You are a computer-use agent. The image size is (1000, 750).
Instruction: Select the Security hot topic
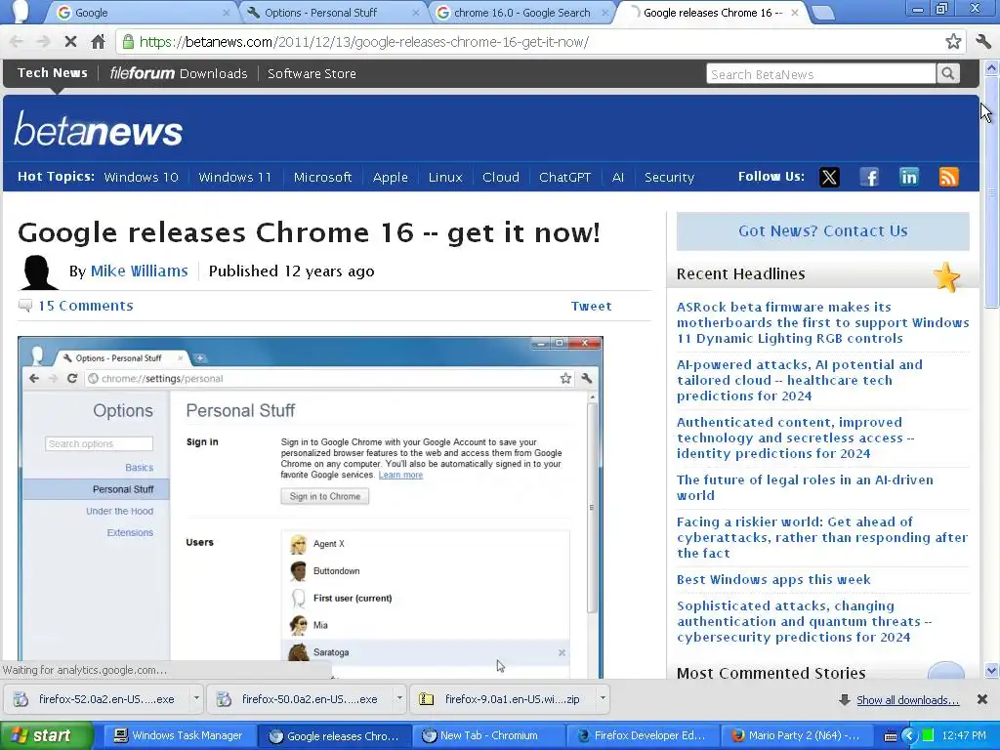669,178
